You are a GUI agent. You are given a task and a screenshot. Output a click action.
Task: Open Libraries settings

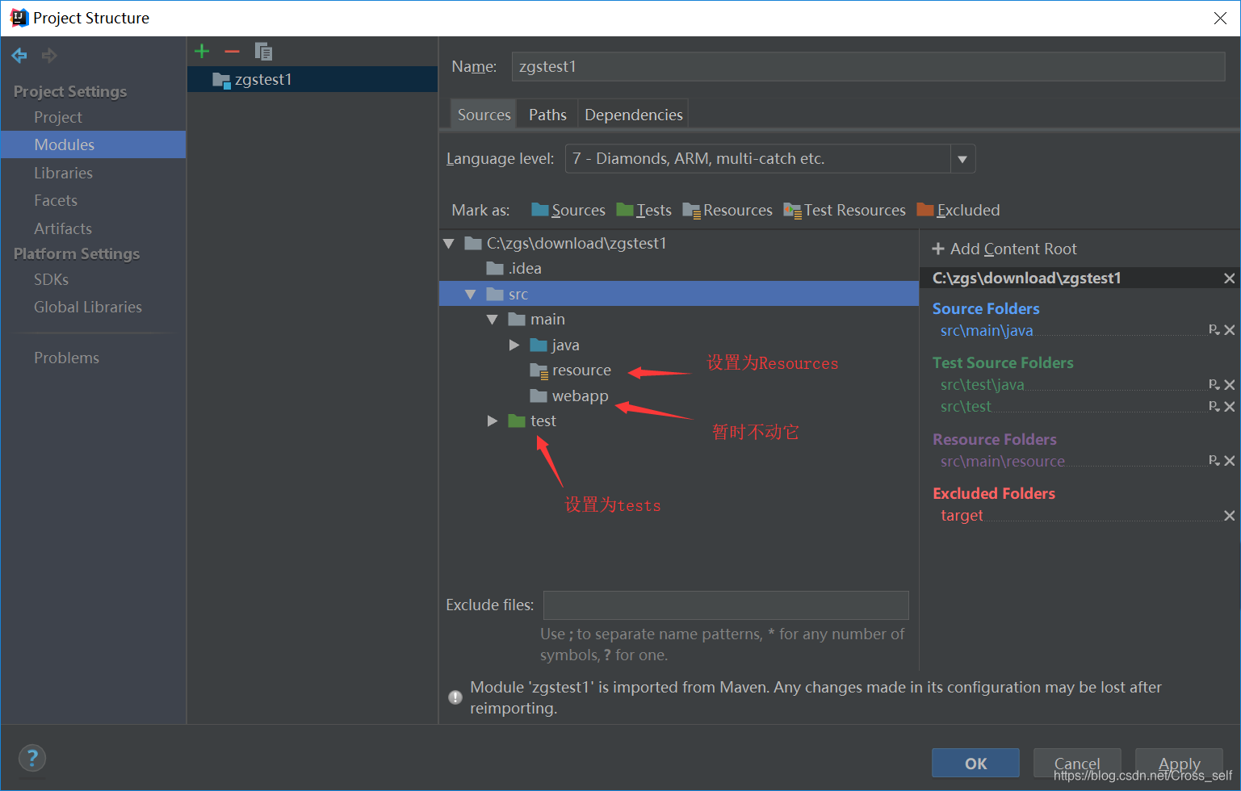coord(63,173)
